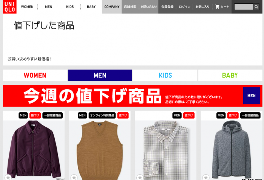Open WOMEN in the top navigation
The height and width of the screenshot is (180, 264).
tap(27, 7)
